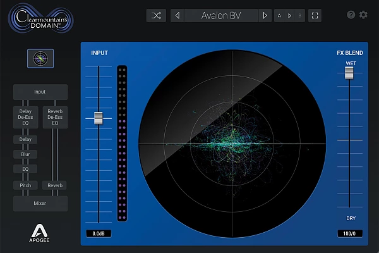Click the shuffle random preset icon
379x253 pixels.
click(156, 16)
